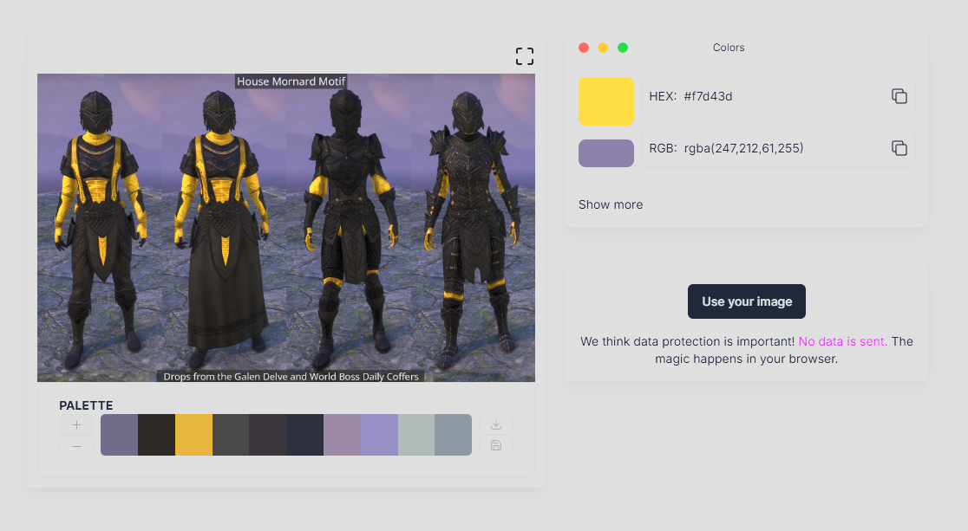
Task: Copy the RGB color value
Action: (899, 148)
